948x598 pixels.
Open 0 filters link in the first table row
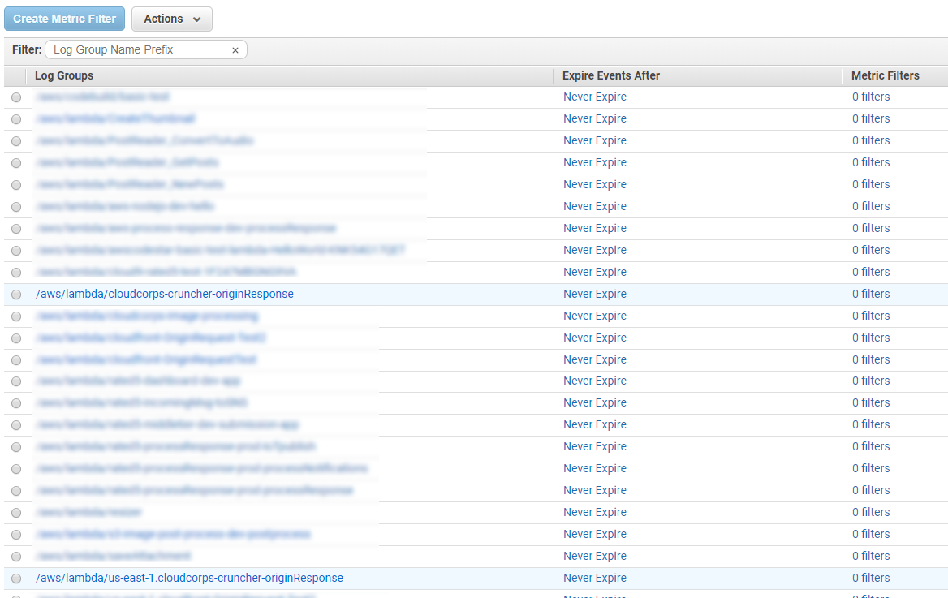871,97
